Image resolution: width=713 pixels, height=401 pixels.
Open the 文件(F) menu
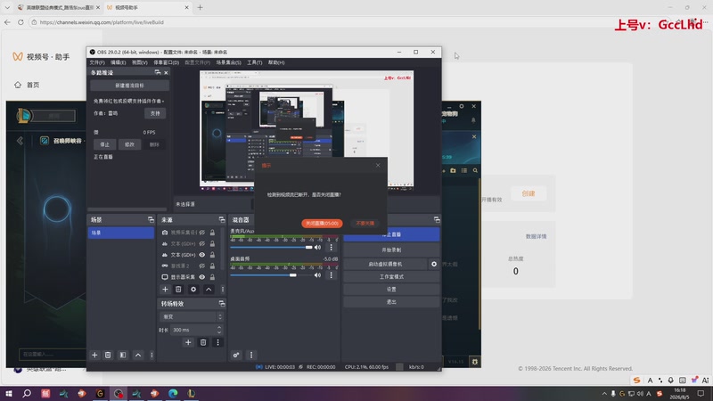[97, 62]
